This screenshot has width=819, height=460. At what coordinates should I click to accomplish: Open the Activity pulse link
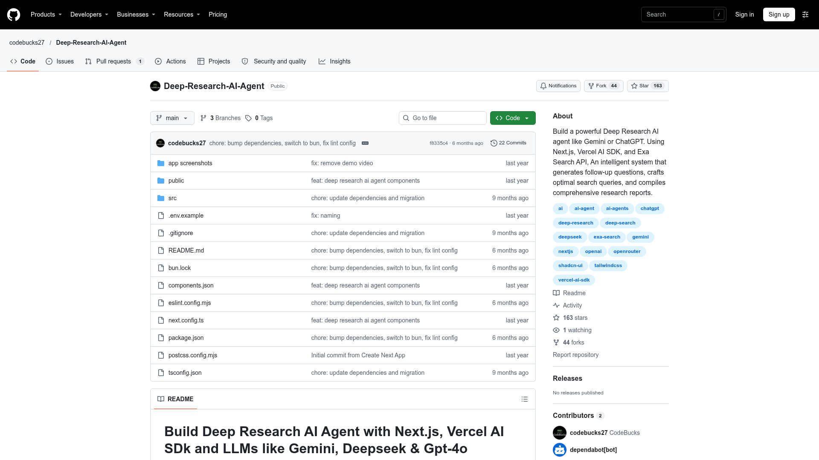[567, 305]
